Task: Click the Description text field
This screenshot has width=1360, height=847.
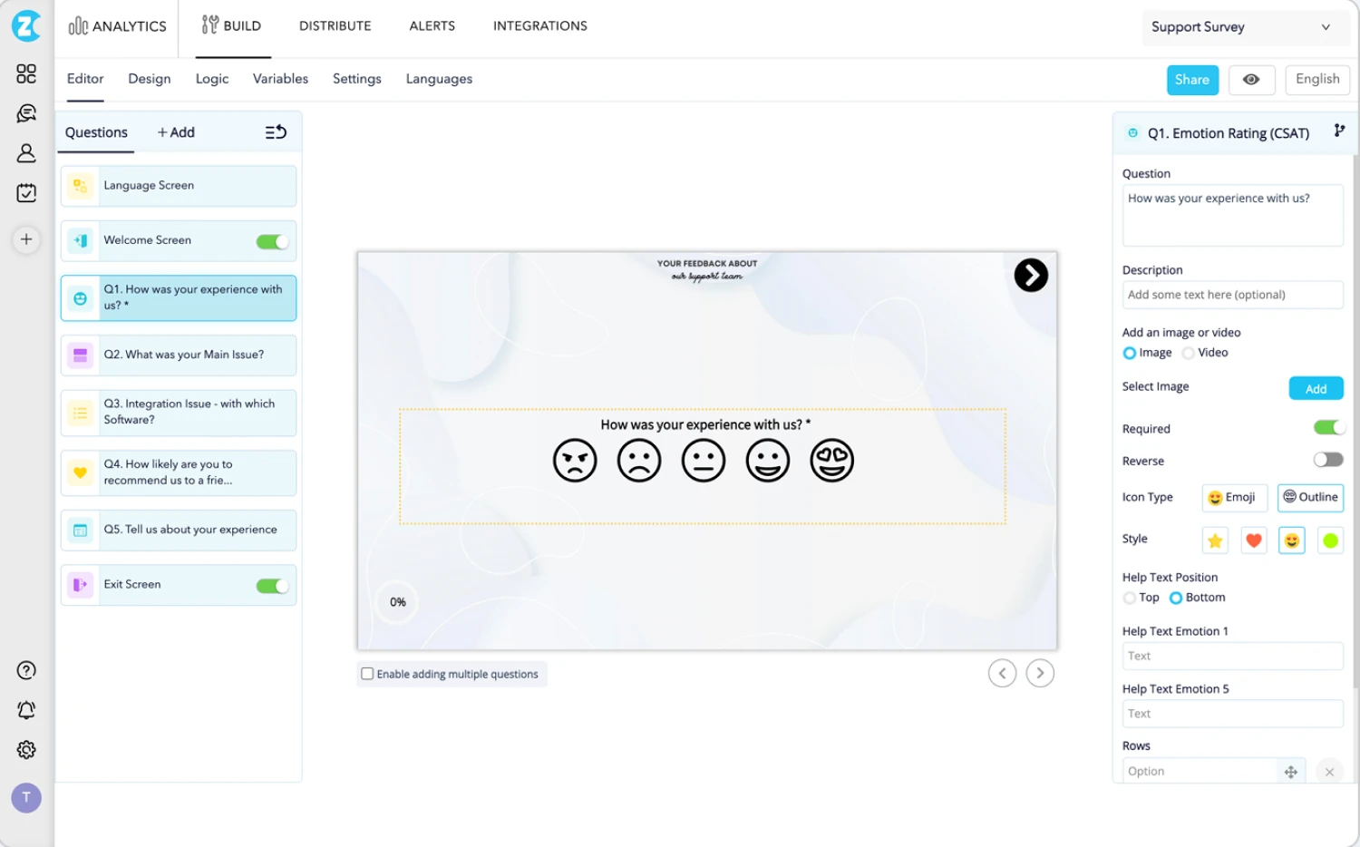Action: point(1232,295)
